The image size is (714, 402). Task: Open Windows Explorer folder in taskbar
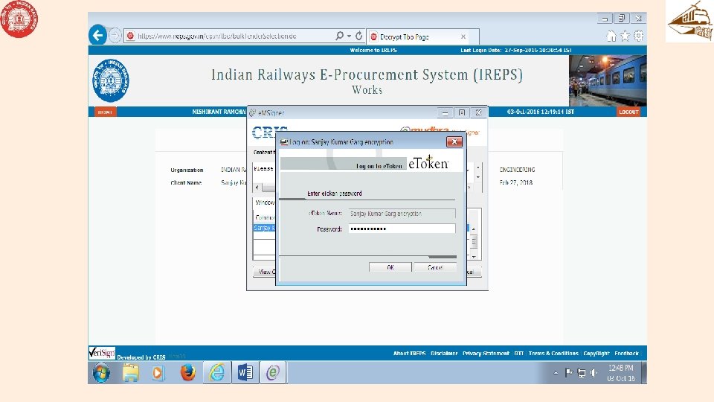click(131, 372)
